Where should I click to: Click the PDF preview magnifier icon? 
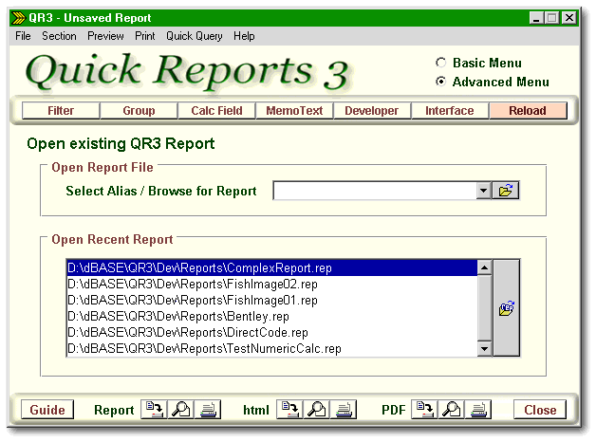[451, 410]
